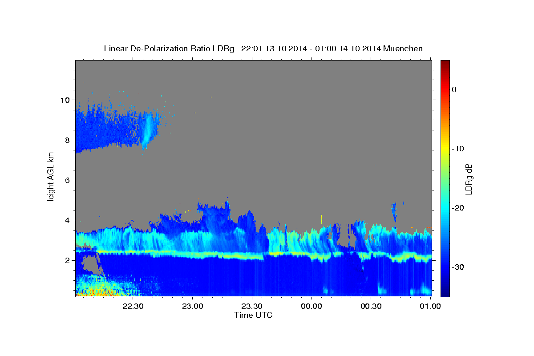The image size is (534, 356).
Task: Click the 00:00 time tick label
Action: [x=311, y=306]
